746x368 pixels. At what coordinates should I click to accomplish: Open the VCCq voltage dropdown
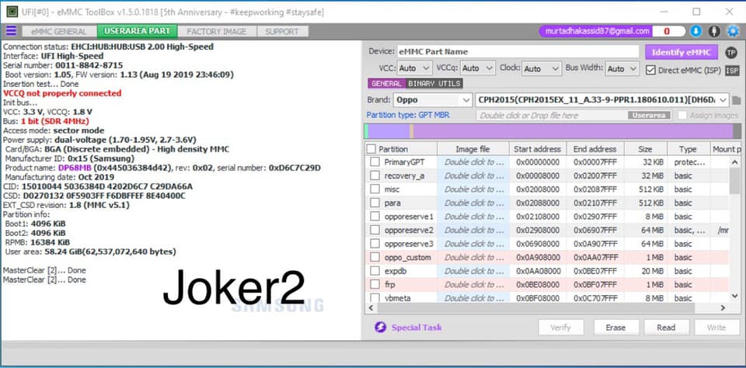click(x=478, y=68)
